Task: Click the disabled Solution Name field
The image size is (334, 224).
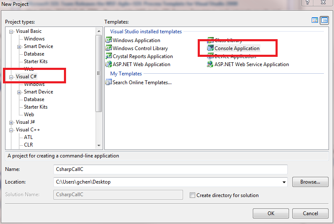Action: click(x=118, y=195)
